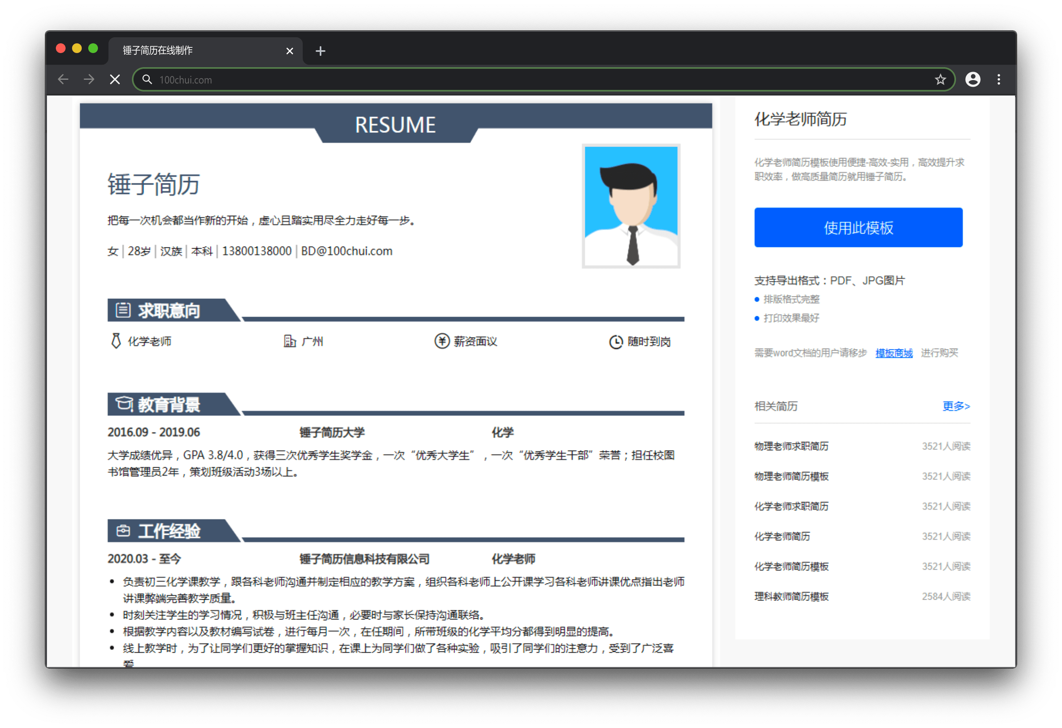Click the 求职意向 clipboard section icon
1062x728 pixels.
123,310
